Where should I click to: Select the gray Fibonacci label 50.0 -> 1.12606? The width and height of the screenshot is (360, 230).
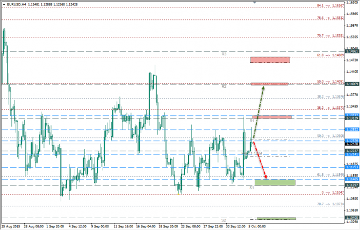coord(330,136)
